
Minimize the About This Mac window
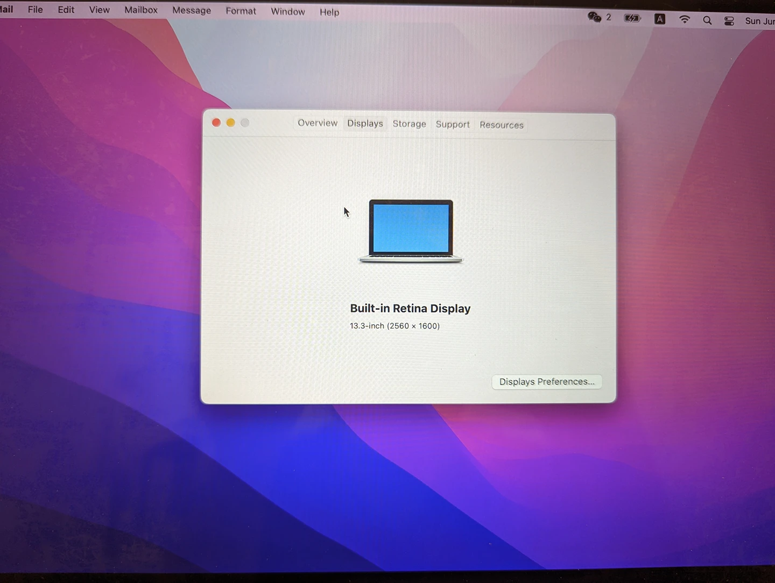point(230,123)
